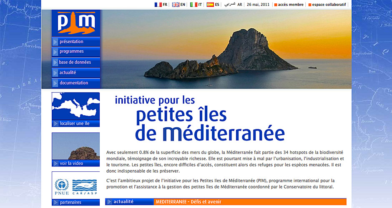Click the dotted bullet icon beside présentation
The height and width of the screenshot is (208, 392).
[55, 42]
